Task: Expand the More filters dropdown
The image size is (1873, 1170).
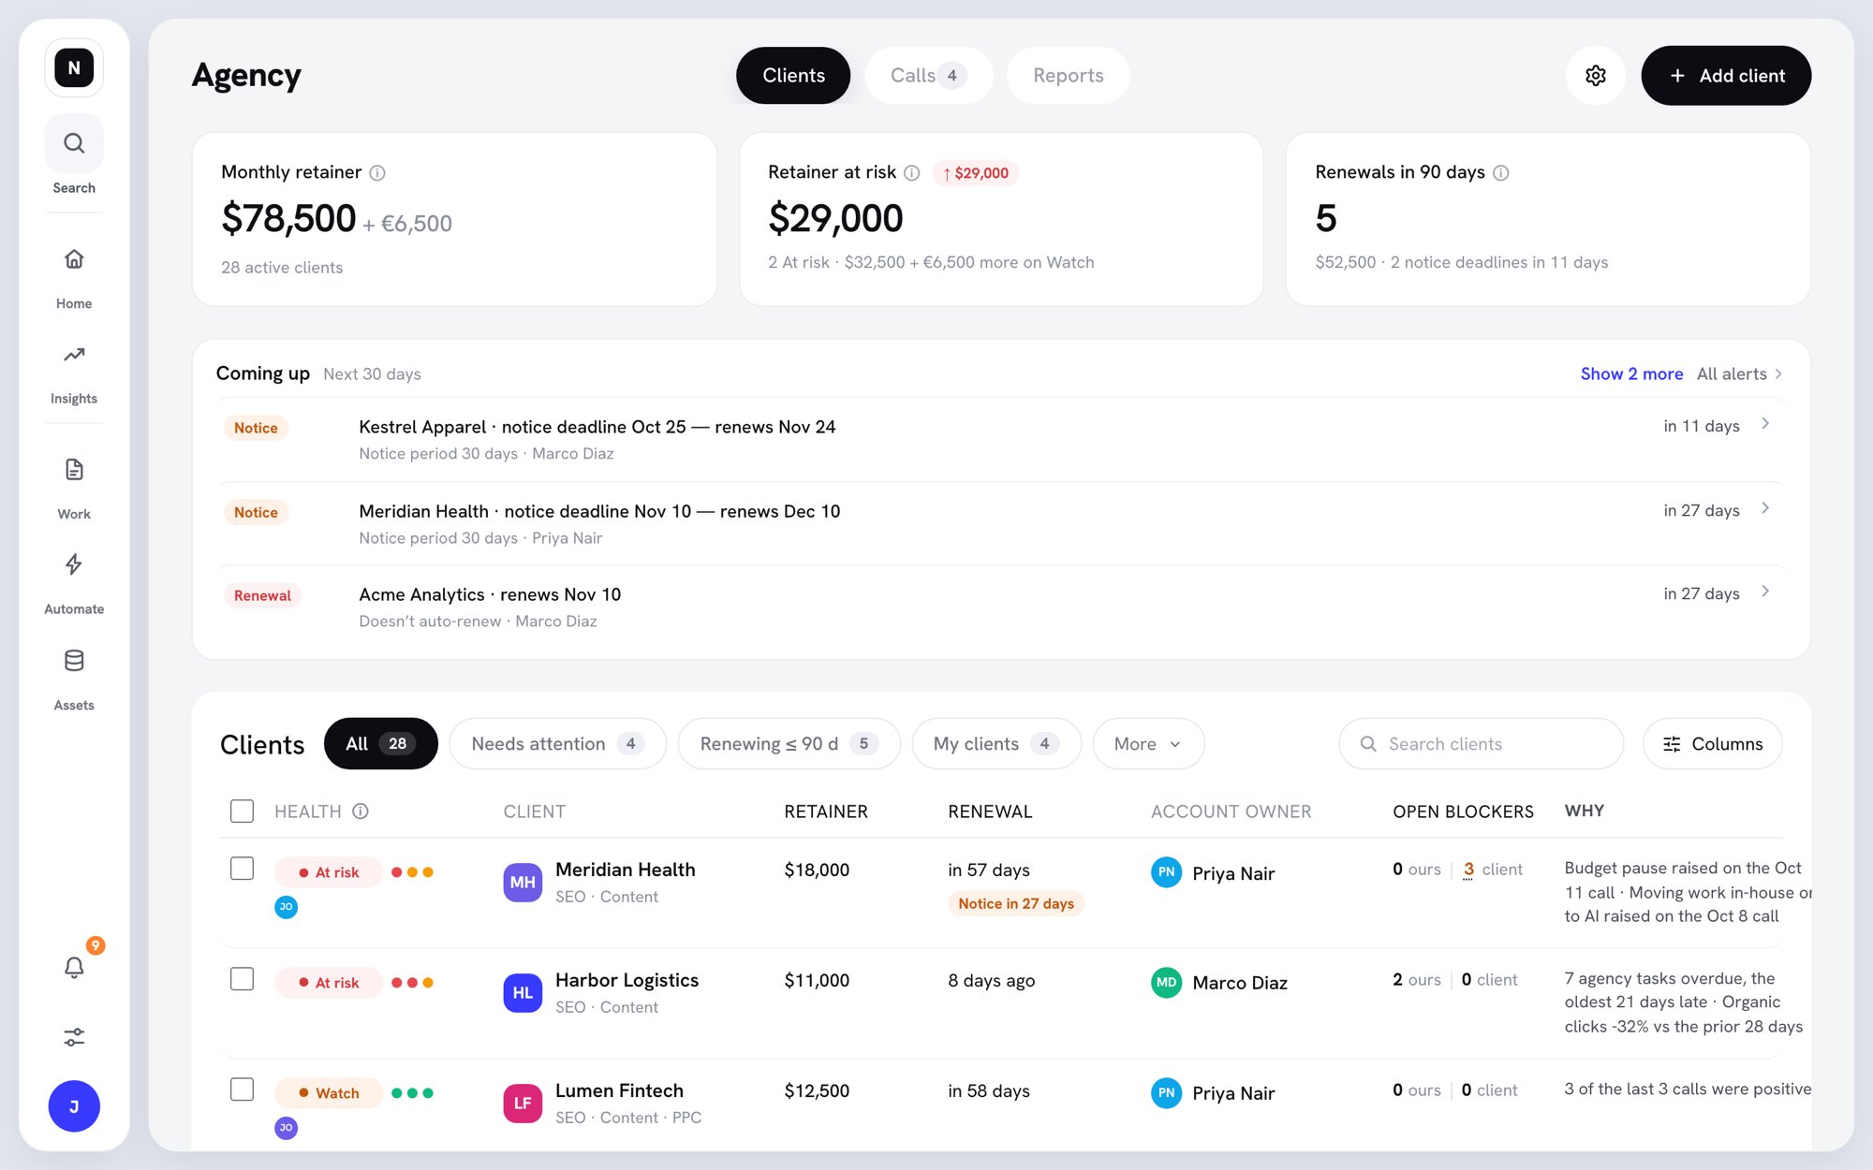Action: (x=1148, y=744)
